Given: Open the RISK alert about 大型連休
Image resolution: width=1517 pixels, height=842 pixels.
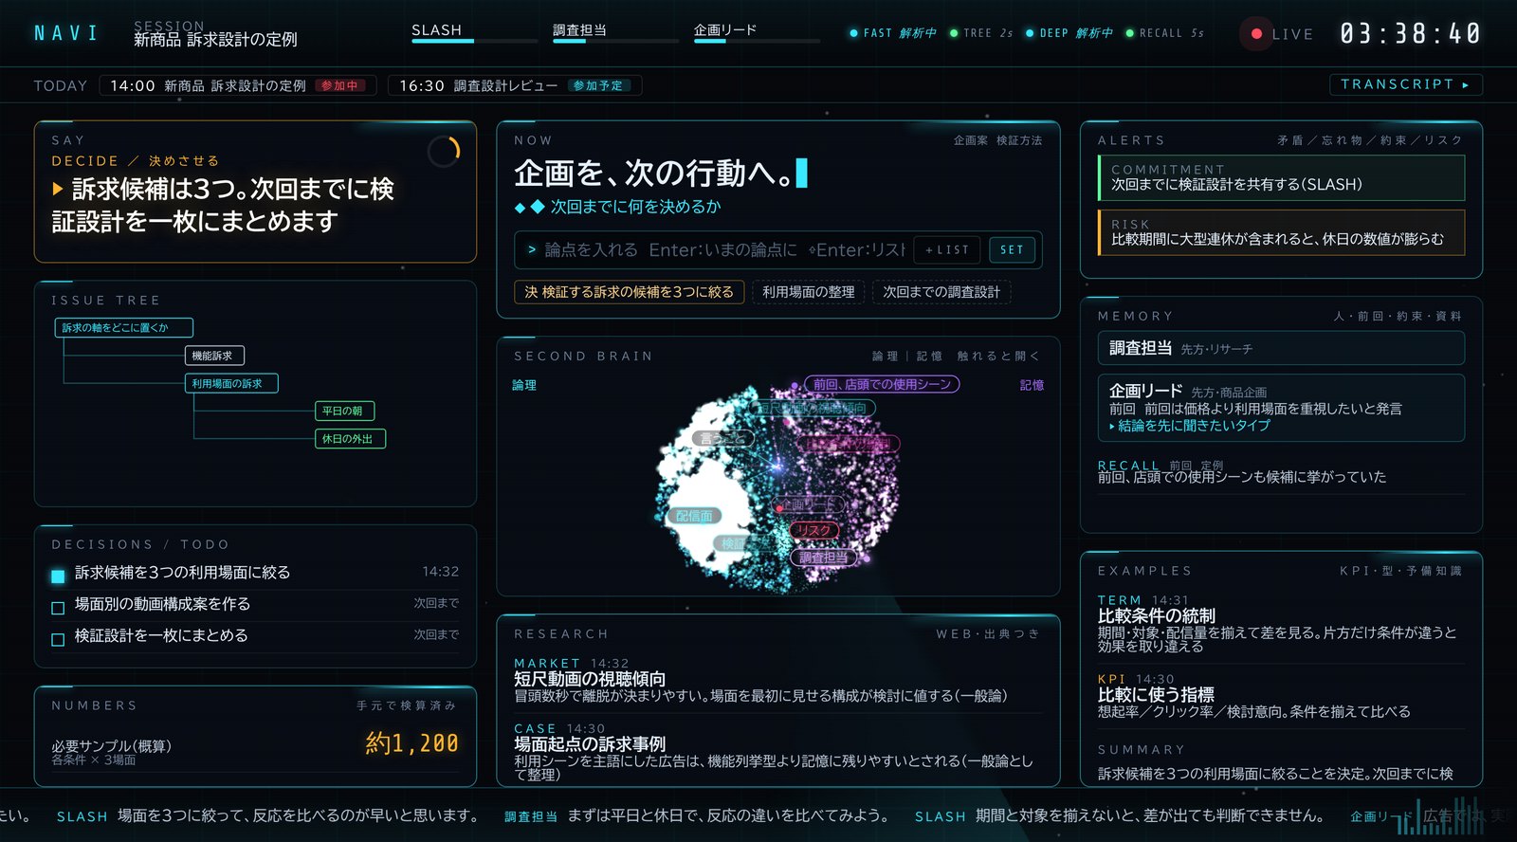Looking at the screenshot, I should [1281, 232].
